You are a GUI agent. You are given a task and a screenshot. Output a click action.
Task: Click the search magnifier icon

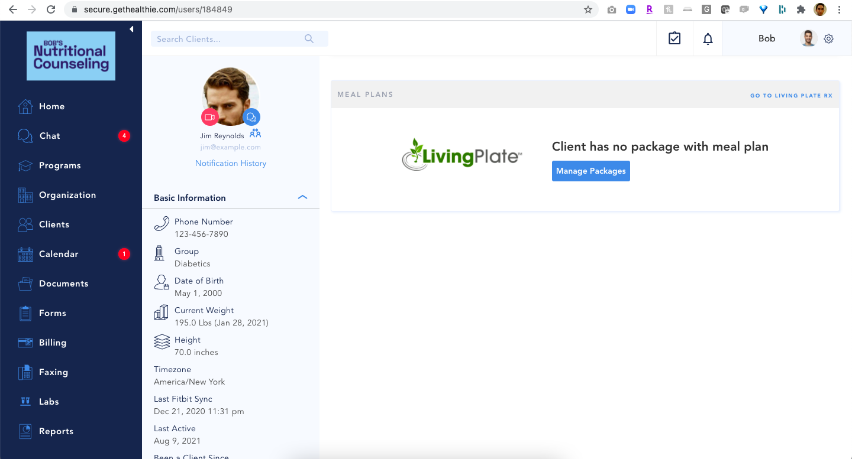pos(309,39)
